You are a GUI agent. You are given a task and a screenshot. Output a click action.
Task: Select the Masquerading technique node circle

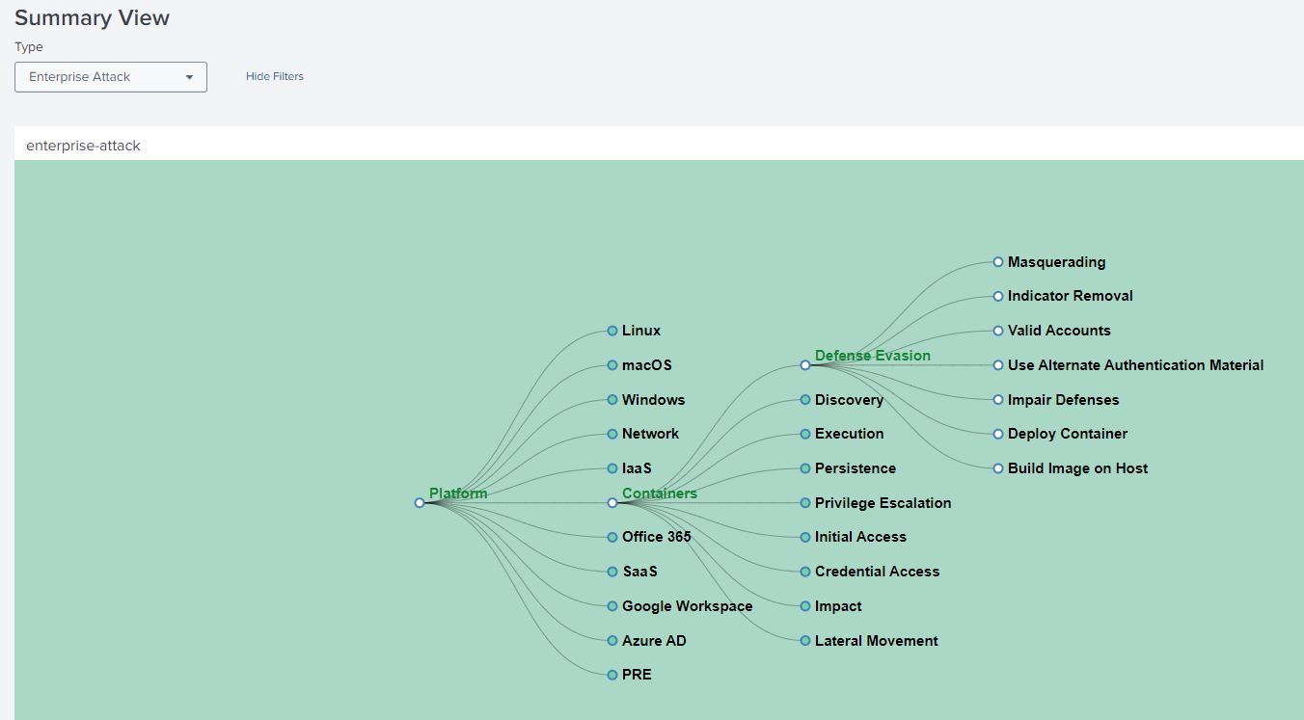(998, 262)
